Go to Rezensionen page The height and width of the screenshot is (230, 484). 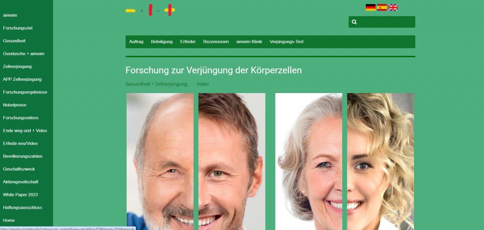click(x=216, y=42)
